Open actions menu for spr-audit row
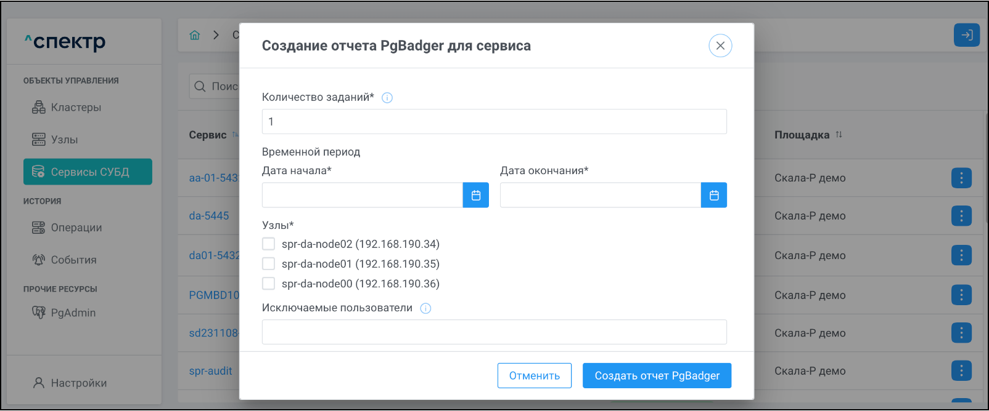989x411 pixels. [x=961, y=371]
